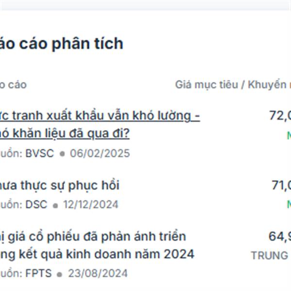Click the 'báo cáo' column header on the left
The height and width of the screenshot is (291, 291).
[14, 85]
